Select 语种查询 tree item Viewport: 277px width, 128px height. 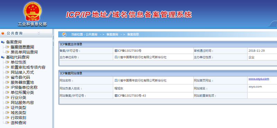pyautogui.click(x=18, y=122)
